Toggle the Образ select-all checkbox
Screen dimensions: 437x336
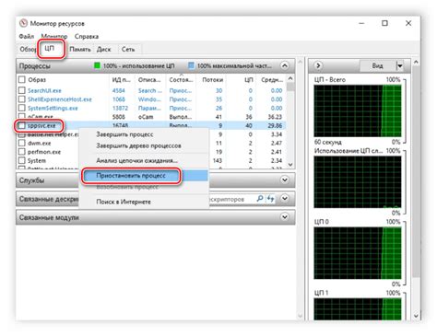(22, 80)
